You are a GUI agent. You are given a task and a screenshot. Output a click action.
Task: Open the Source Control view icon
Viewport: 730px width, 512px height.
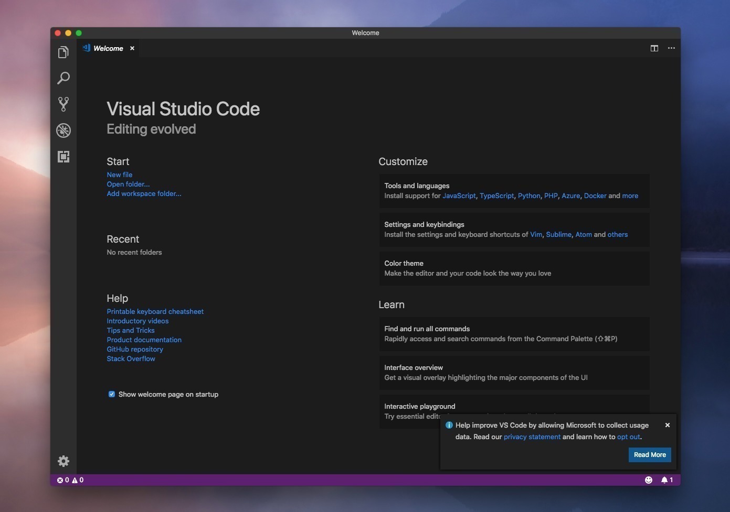(64, 104)
